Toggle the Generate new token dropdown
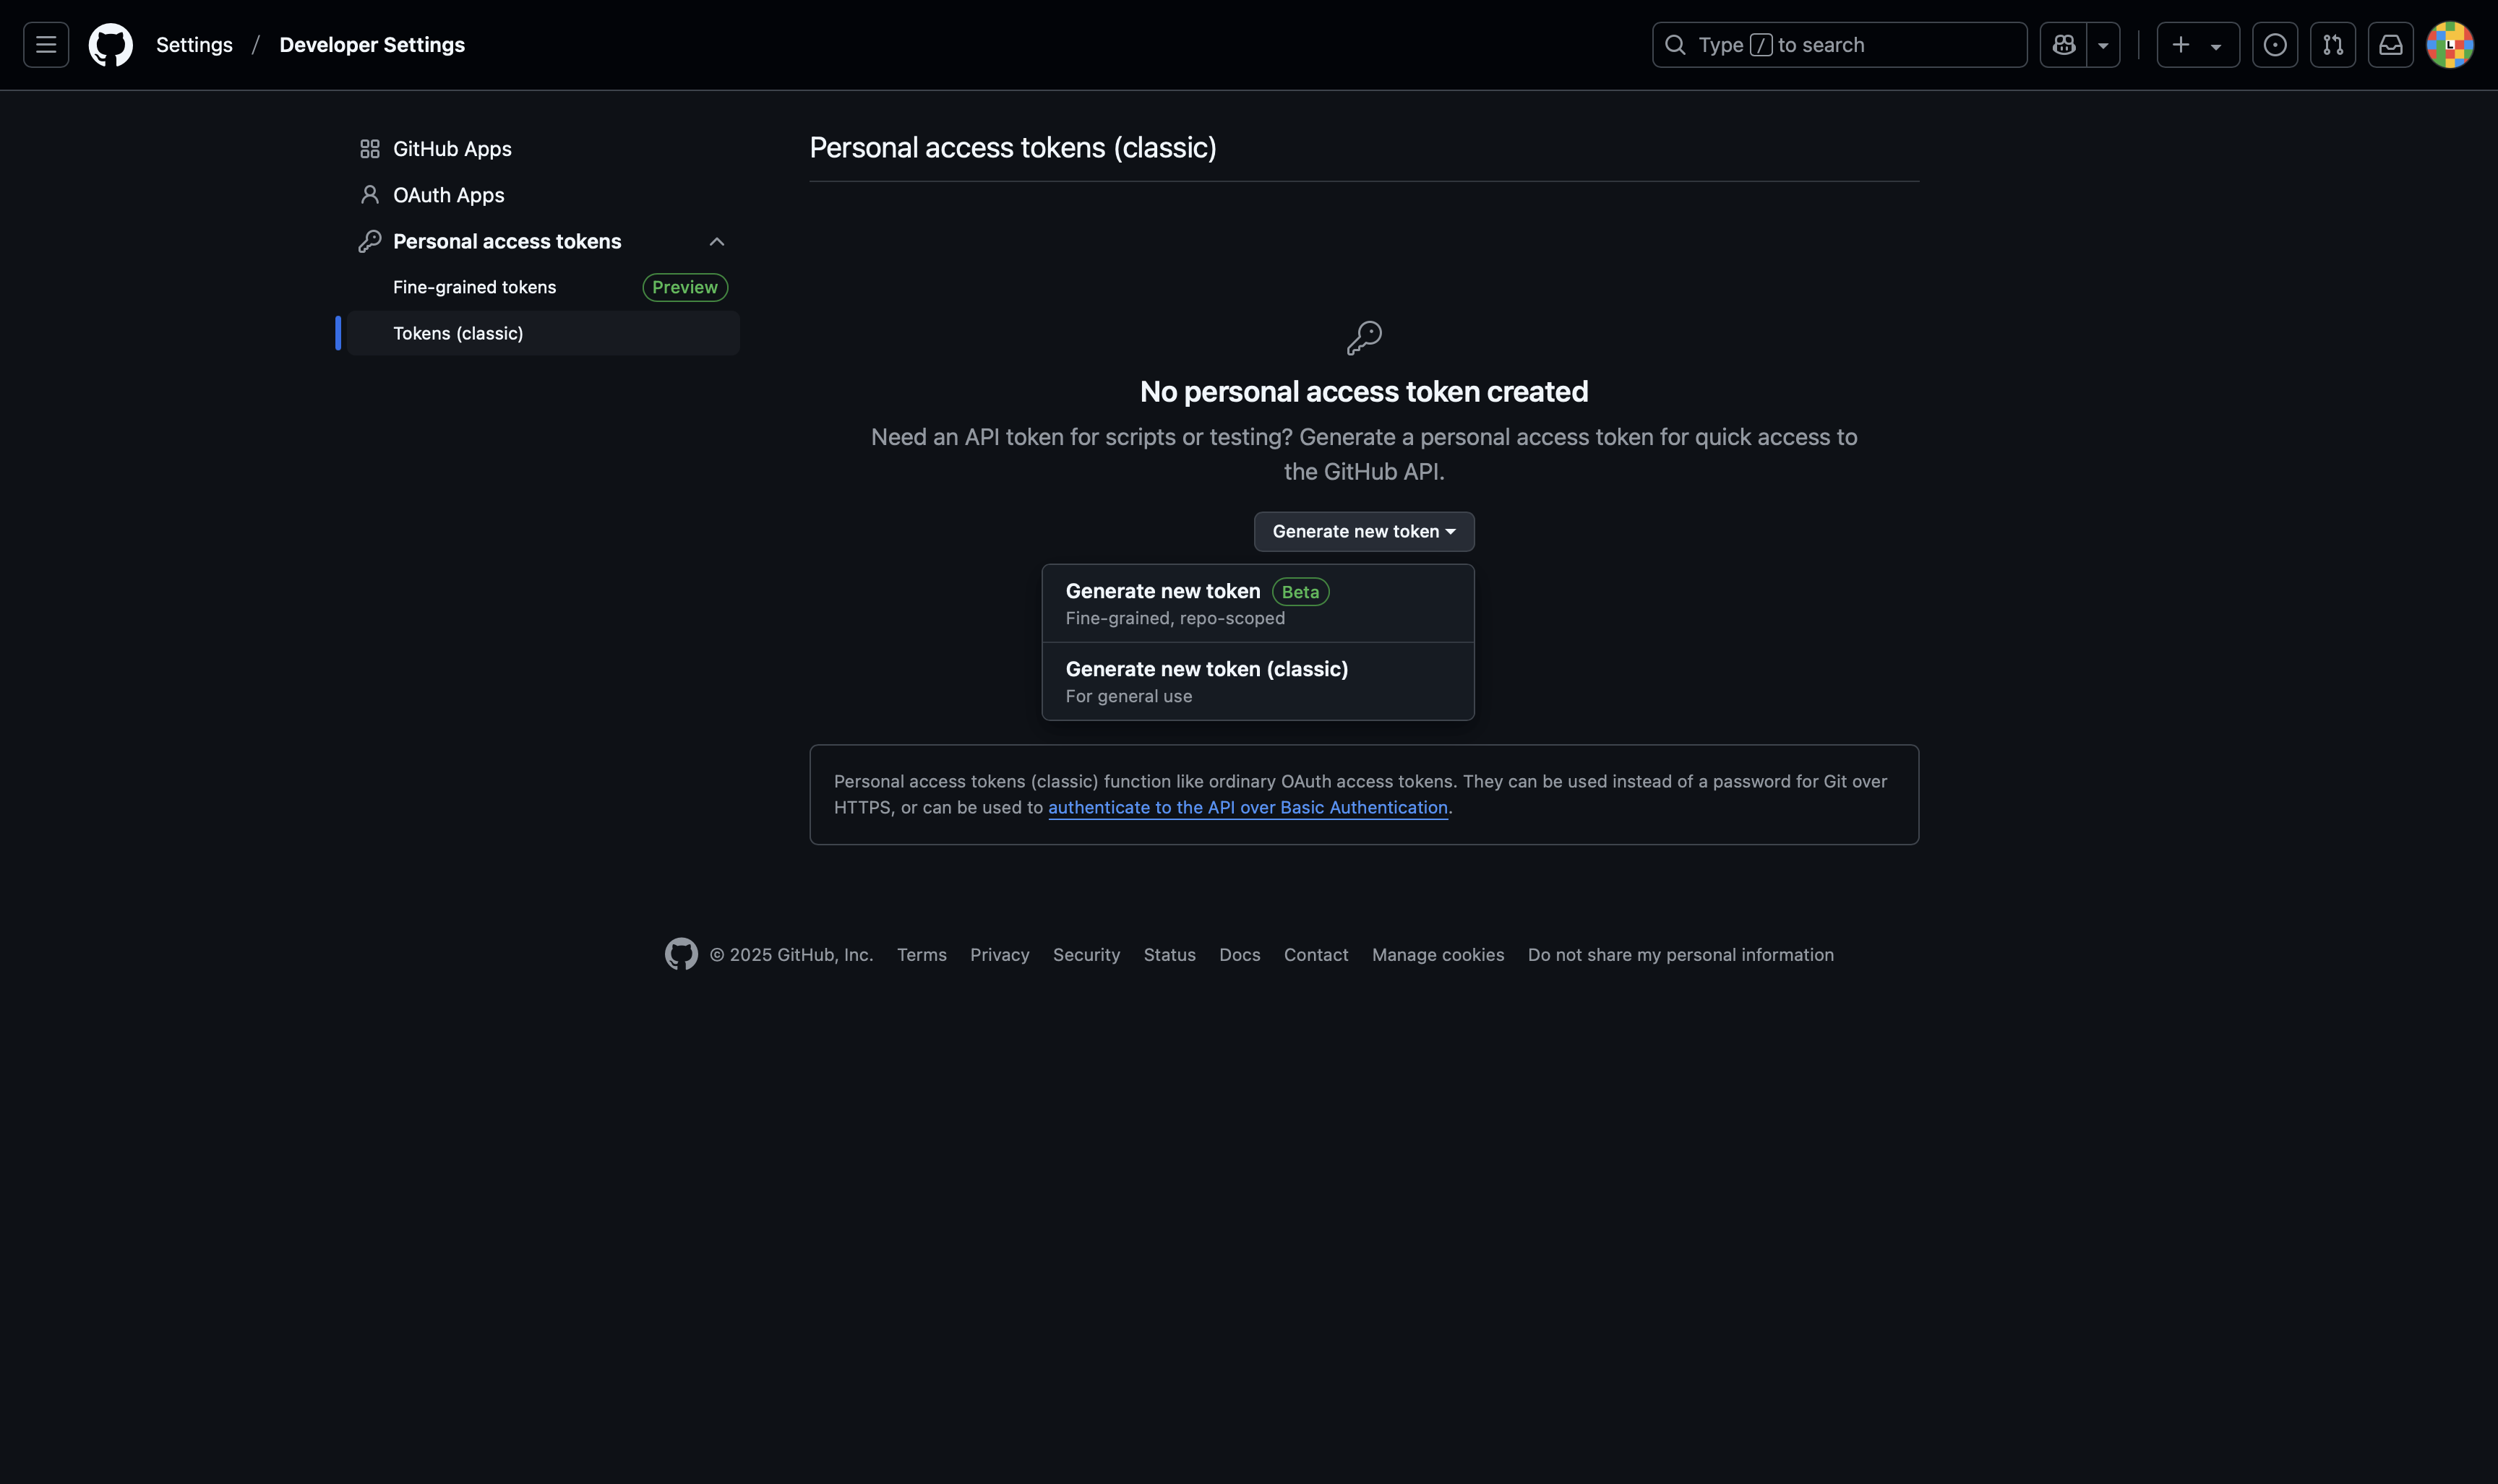Viewport: 2498px width, 1484px height. (x=1363, y=531)
